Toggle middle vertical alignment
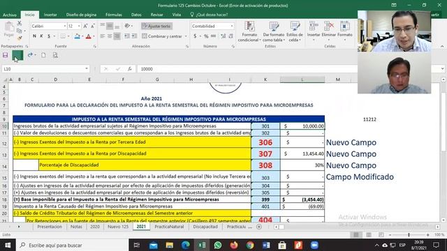Screen dimensions: 447x251 point(110,26)
